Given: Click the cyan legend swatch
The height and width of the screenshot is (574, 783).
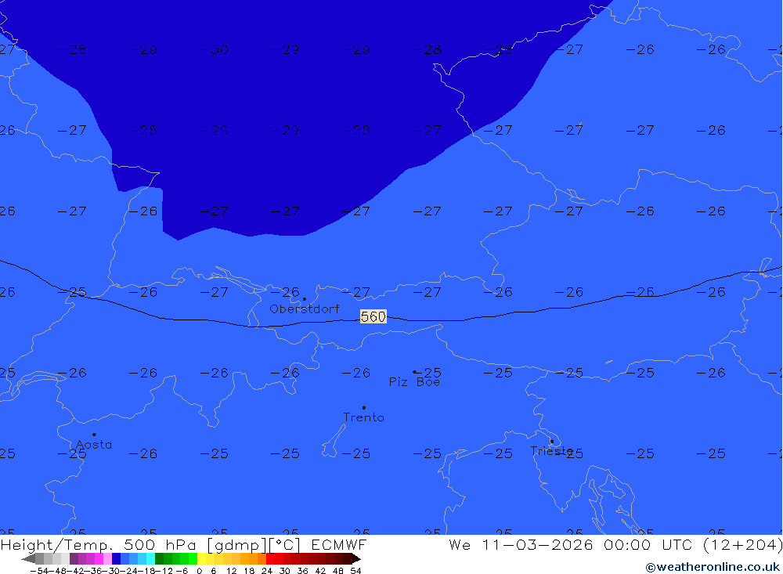Looking at the screenshot, I should tap(150, 559).
